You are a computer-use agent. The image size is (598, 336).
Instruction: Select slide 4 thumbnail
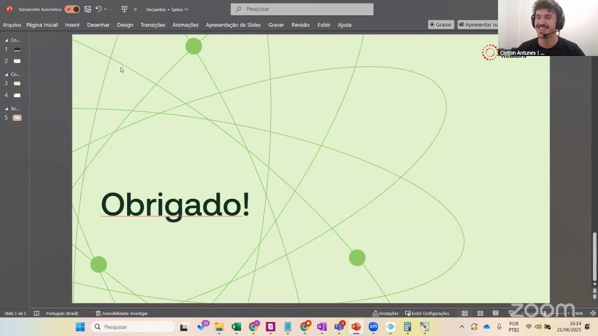point(17,95)
